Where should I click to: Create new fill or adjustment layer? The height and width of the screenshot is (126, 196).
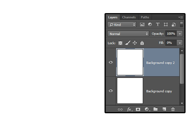147,109
